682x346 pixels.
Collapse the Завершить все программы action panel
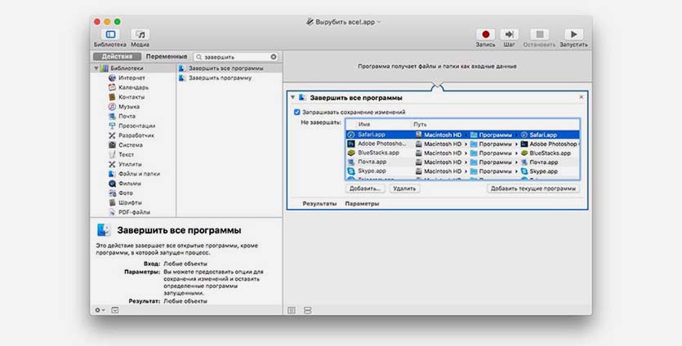(x=292, y=97)
